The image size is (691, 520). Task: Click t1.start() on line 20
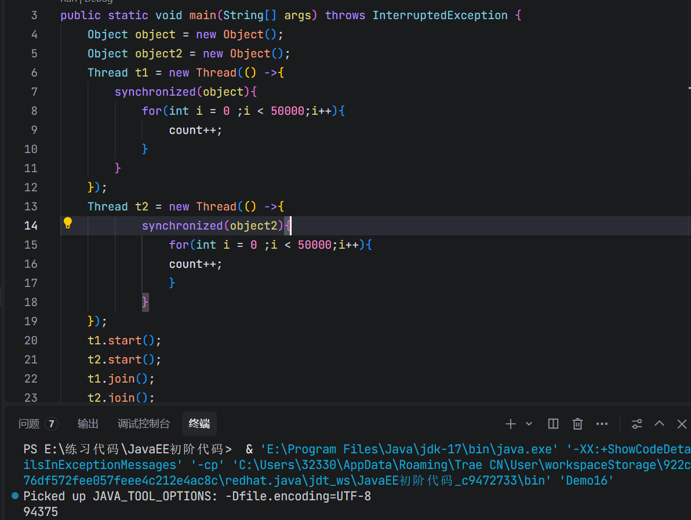pyautogui.click(x=124, y=340)
